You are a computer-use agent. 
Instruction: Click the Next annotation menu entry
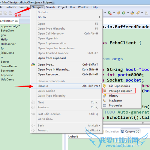coord(66,102)
